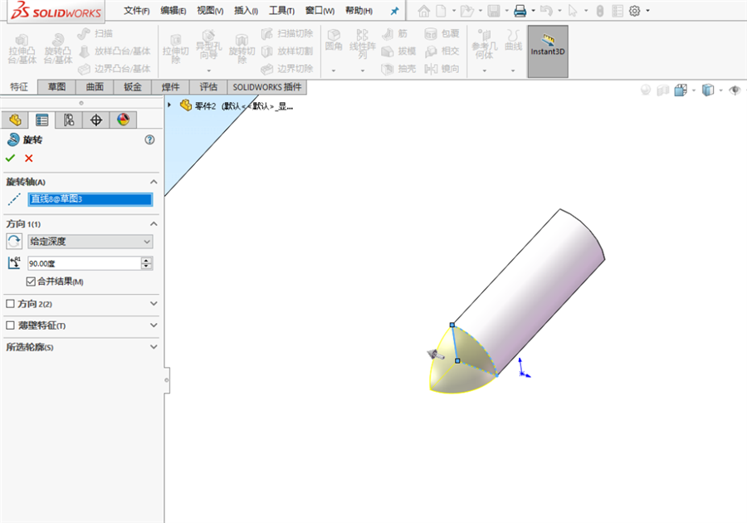Screen dimensions: 747x523
Task: Open the 曲线 curves tool
Action: 513,40
